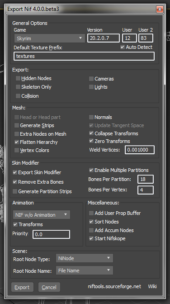This screenshot has width=170, height=304.
Task: Click the Bones Per Partition field
Action: coord(146,179)
